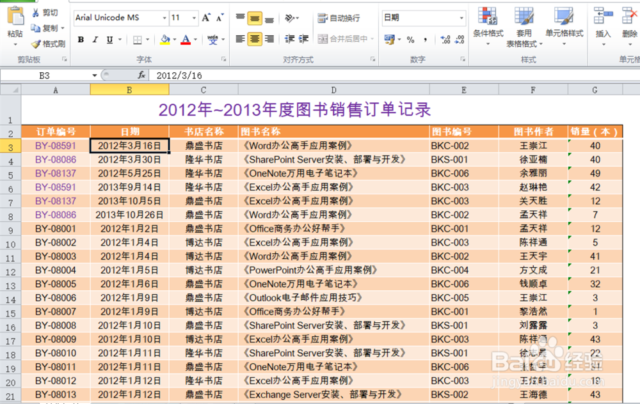The height and width of the screenshot is (404, 640).
Task: Click the select all corner button
Action: tap(11, 89)
